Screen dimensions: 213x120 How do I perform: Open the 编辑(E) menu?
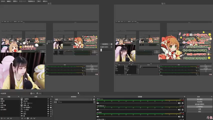[9, 1]
